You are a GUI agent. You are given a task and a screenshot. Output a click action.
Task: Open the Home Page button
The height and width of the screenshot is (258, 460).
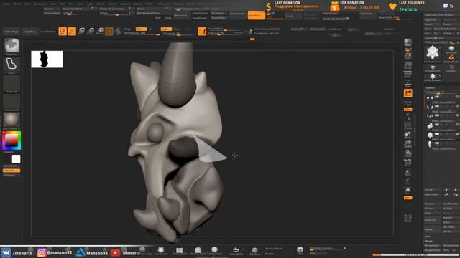pyautogui.click(x=11, y=32)
